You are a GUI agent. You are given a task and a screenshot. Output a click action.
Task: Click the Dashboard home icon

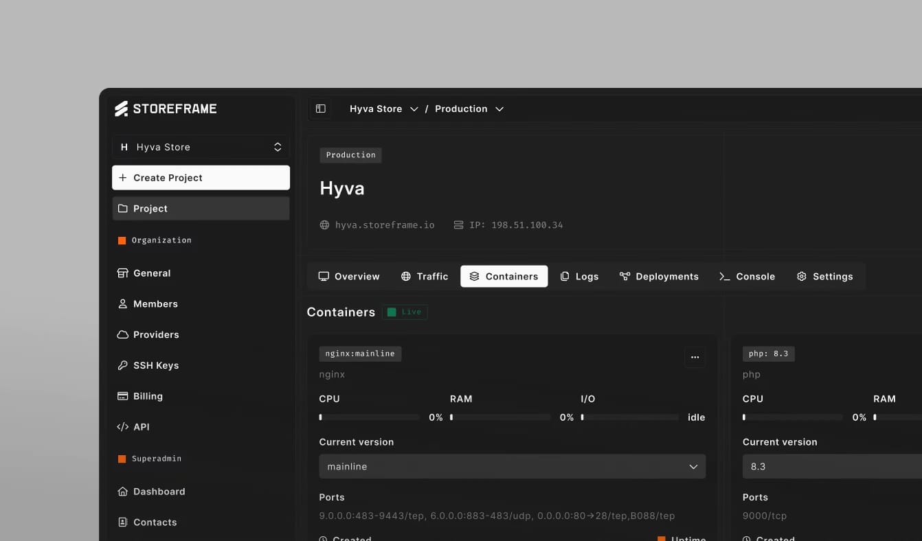coord(123,492)
